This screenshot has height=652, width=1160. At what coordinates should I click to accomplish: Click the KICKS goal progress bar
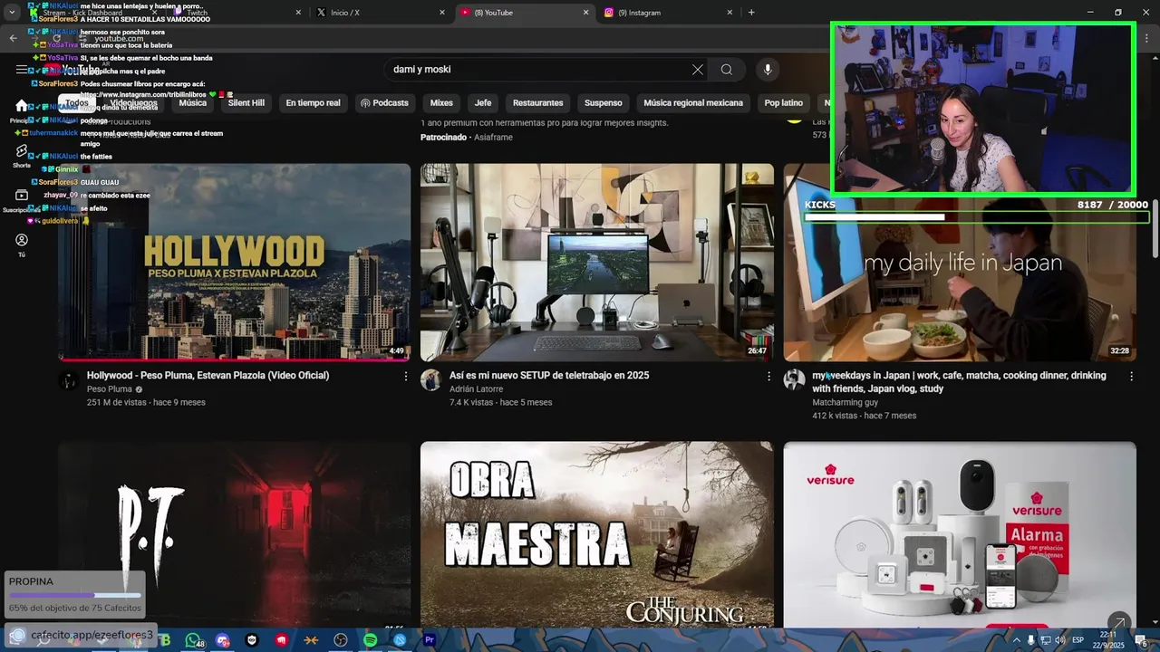[x=976, y=217]
